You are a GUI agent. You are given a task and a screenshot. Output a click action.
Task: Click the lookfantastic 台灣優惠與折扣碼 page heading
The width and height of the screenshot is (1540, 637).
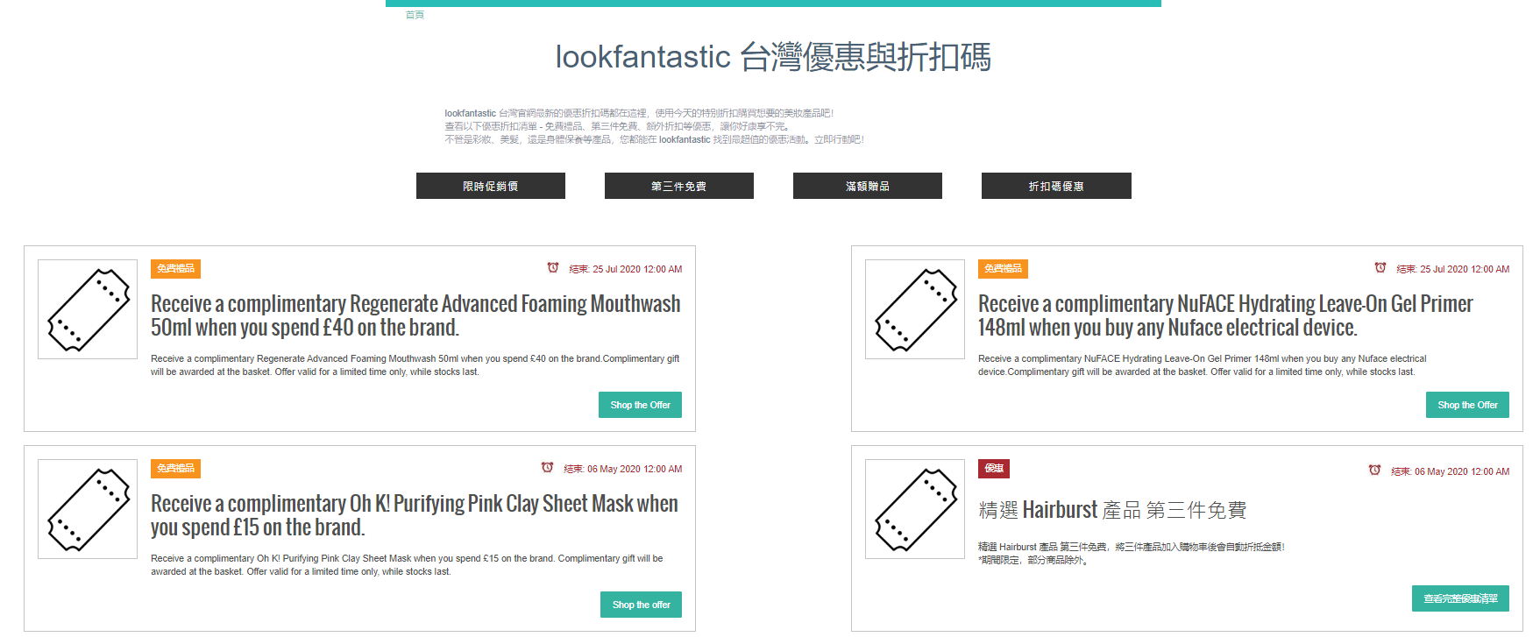point(773,57)
